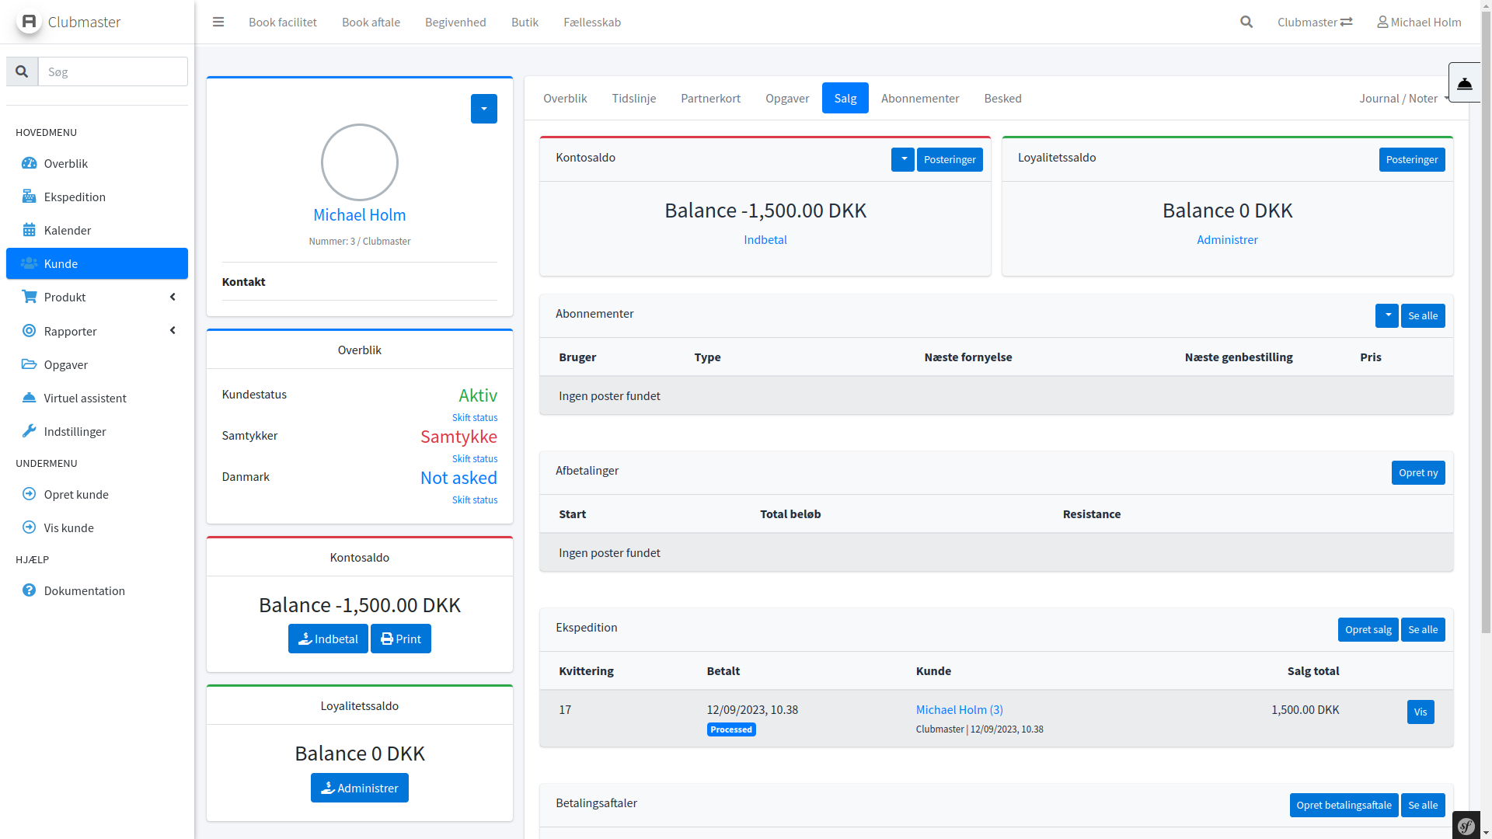Click the Clubmaster switch-club toggle
This screenshot has height=839, width=1492.
coord(1315,22)
